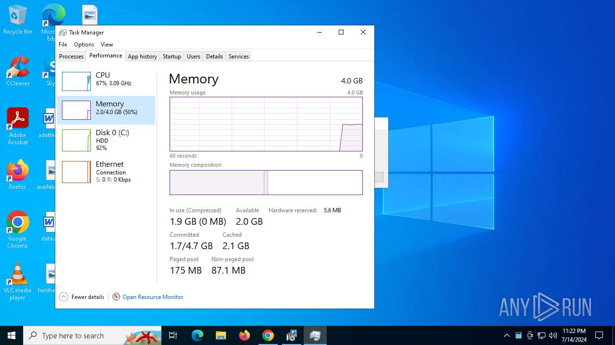
Task: Click the '2.1 GB' cached value
Action: (x=236, y=246)
